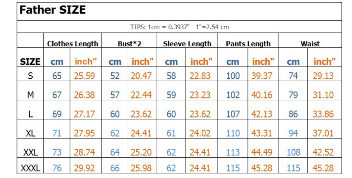Click the "Pants Length" column header
Image resolution: width=352 pixels, height=178 pixels.
click(248, 44)
